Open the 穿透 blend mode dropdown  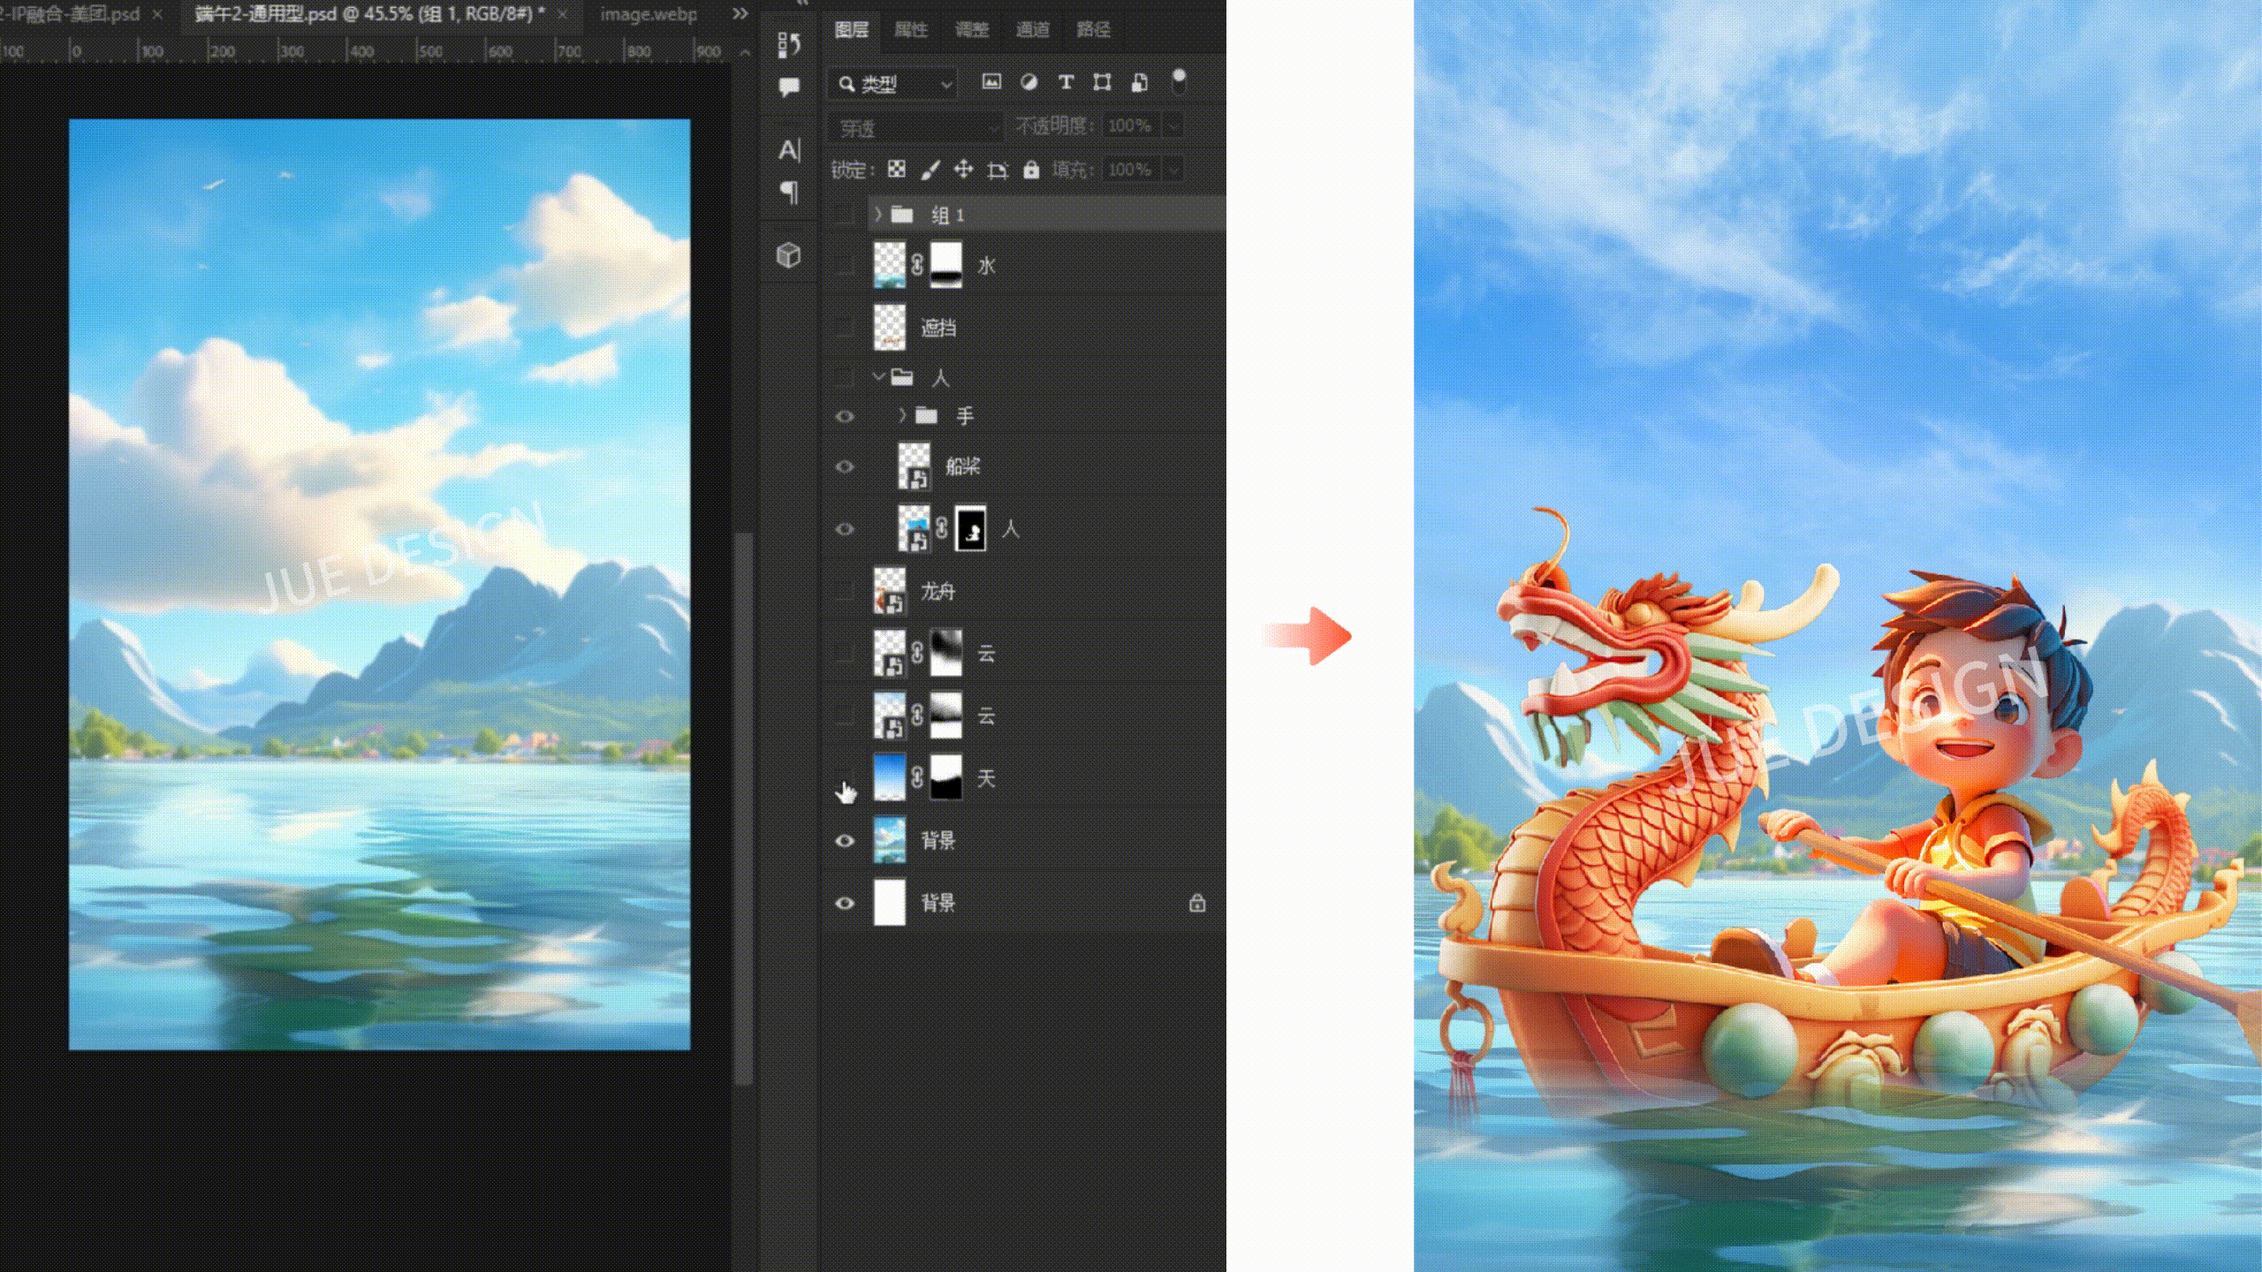click(x=915, y=128)
